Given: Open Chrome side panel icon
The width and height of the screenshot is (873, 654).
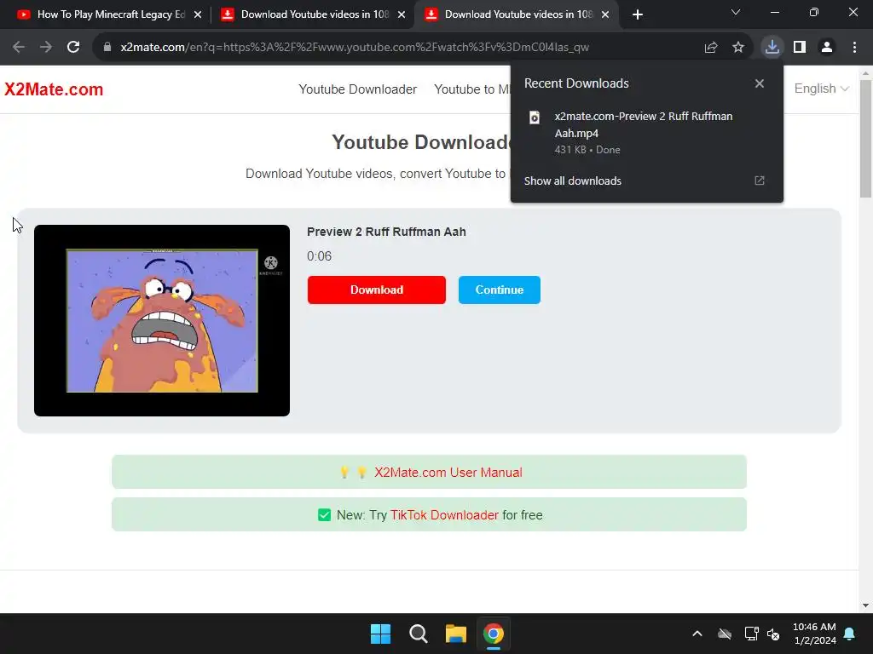Looking at the screenshot, I should 800,48.
